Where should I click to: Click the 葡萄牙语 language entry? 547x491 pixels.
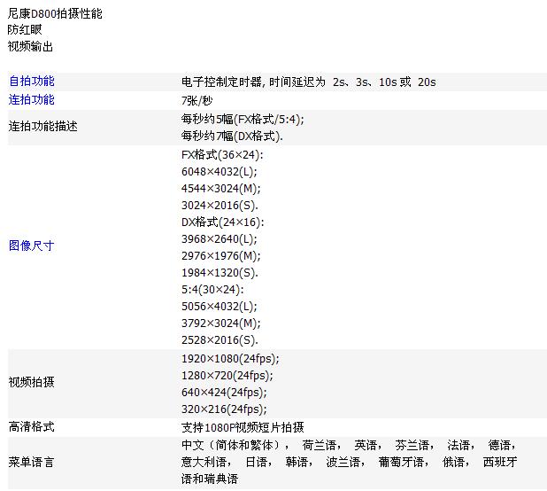pos(401,462)
